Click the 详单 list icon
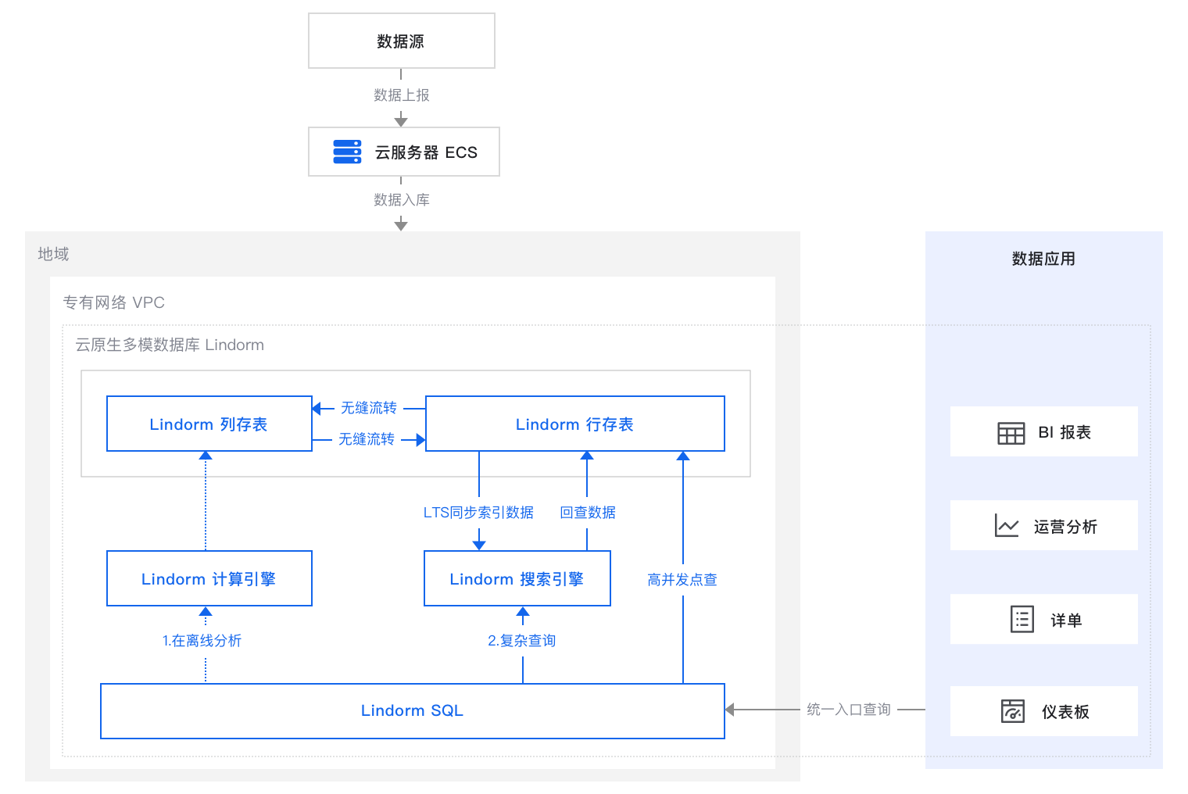1188x794 pixels. pos(1022,619)
